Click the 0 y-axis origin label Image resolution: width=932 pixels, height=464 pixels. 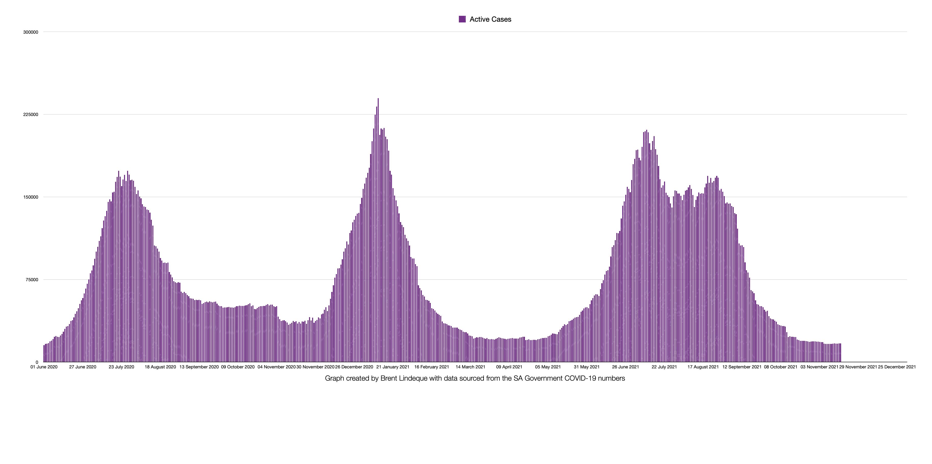(36, 362)
